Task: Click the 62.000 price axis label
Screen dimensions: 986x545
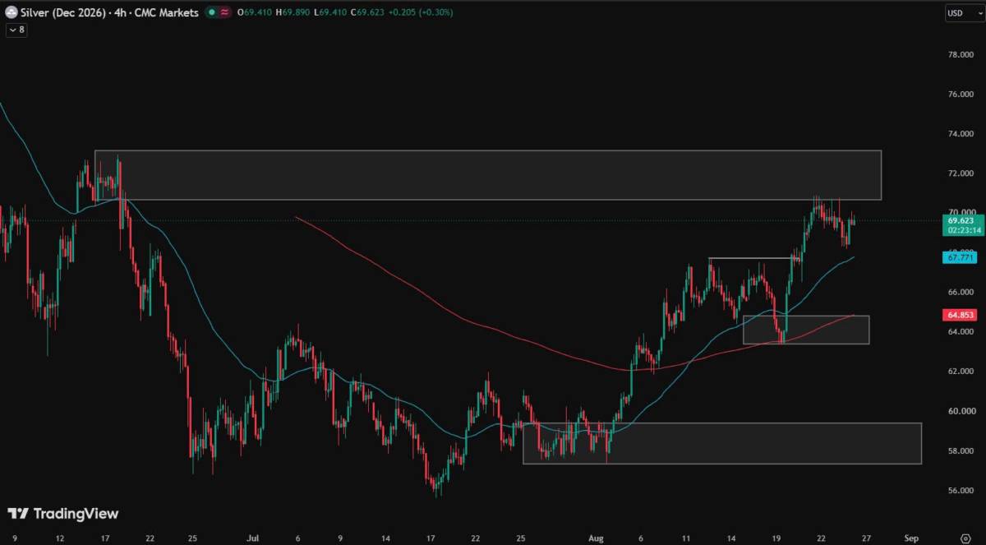Action: [961, 372]
